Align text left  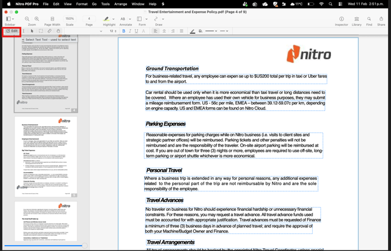coord(155,31)
